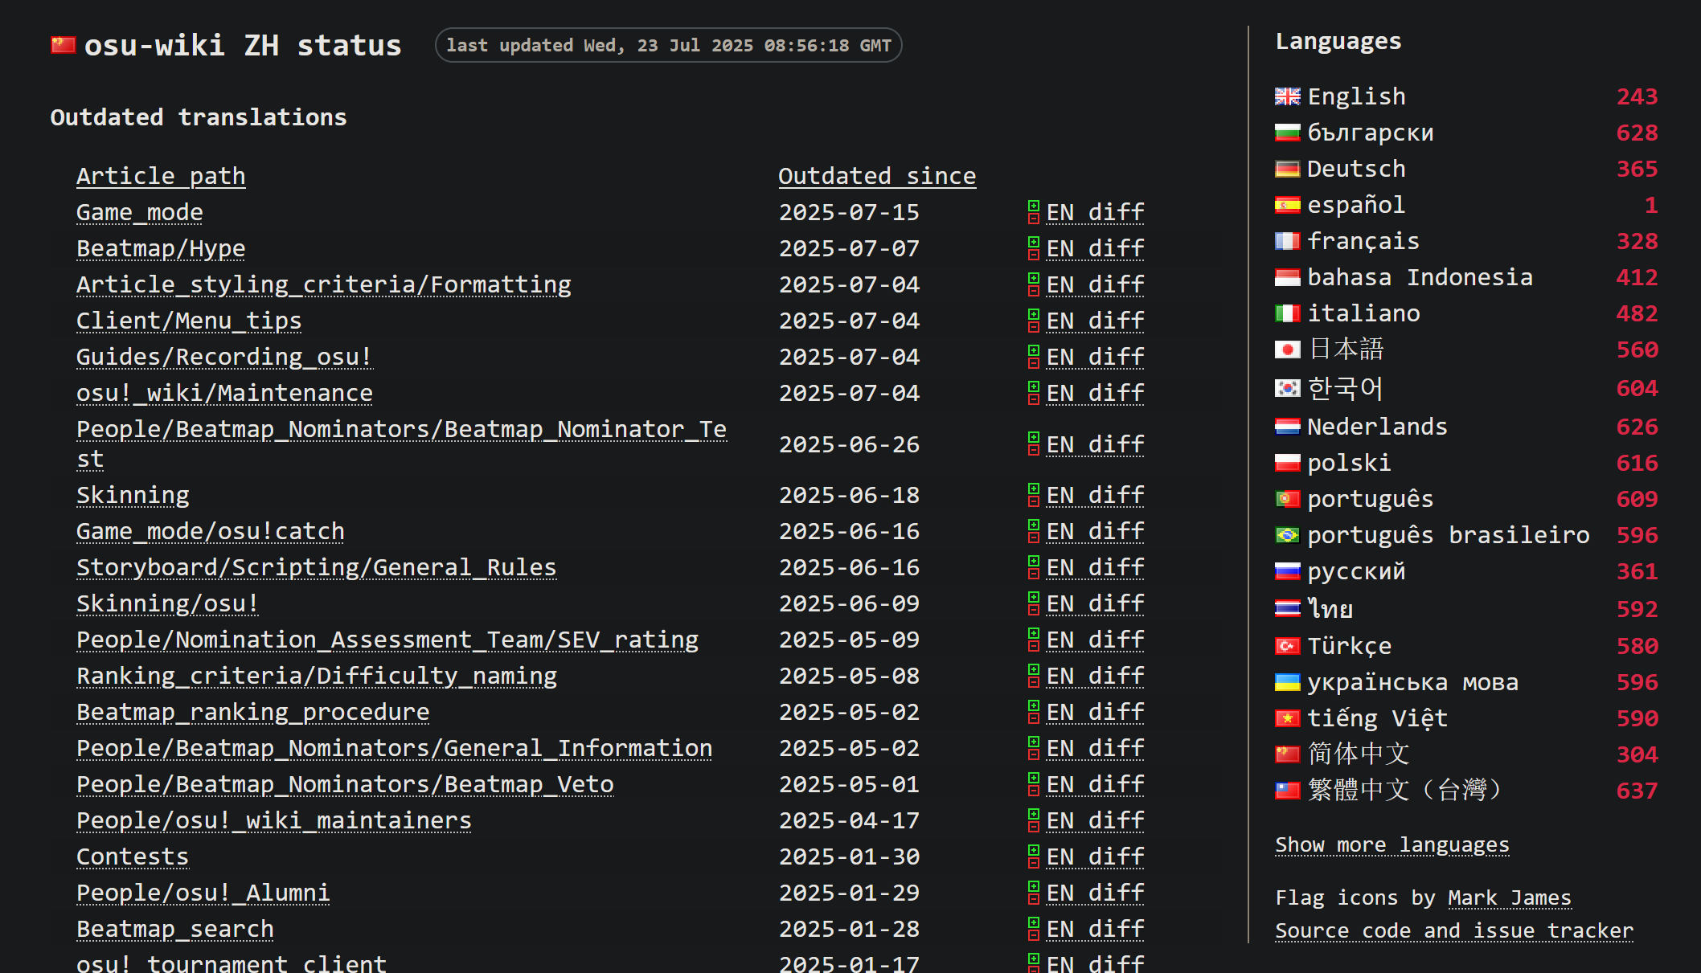Switch to the Deutsch status page
Screen dimensions: 1701x973
(x=1357, y=169)
